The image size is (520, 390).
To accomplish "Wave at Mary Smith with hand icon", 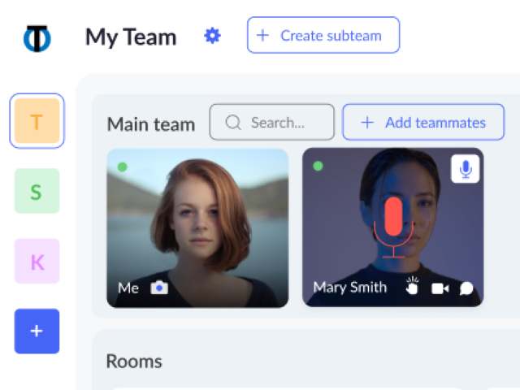I will [412, 286].
